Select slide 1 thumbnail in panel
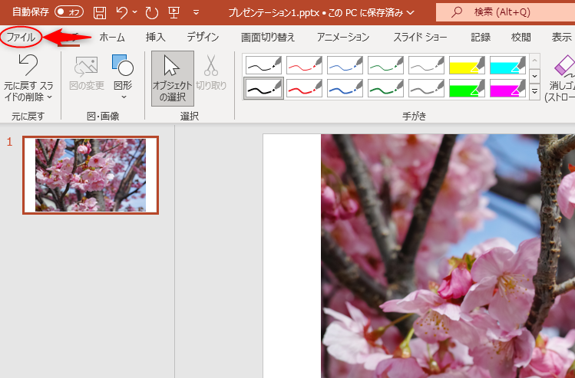This screenshot has height=378, width=575. [x=91, y=175]
